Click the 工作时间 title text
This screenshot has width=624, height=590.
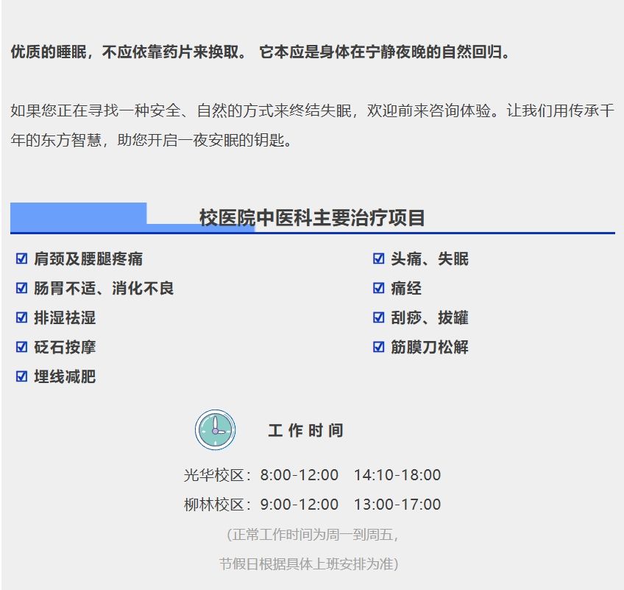[x=305, y=431]
